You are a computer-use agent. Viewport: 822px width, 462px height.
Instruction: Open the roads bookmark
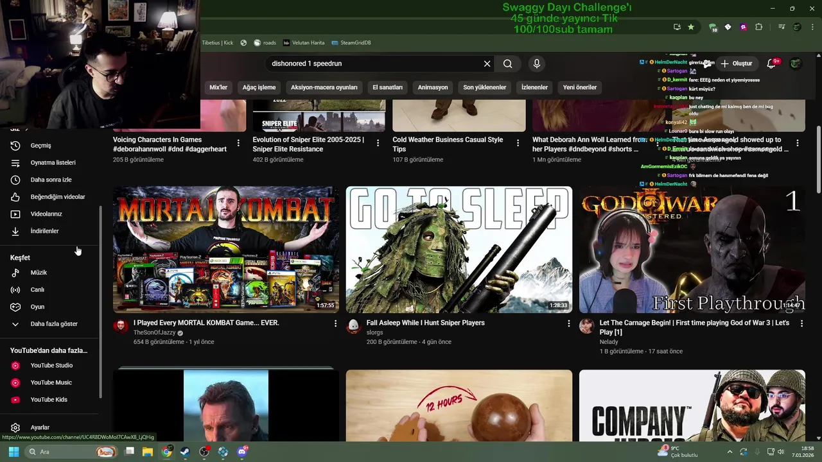pyautogui.click(x=265, y=42)
